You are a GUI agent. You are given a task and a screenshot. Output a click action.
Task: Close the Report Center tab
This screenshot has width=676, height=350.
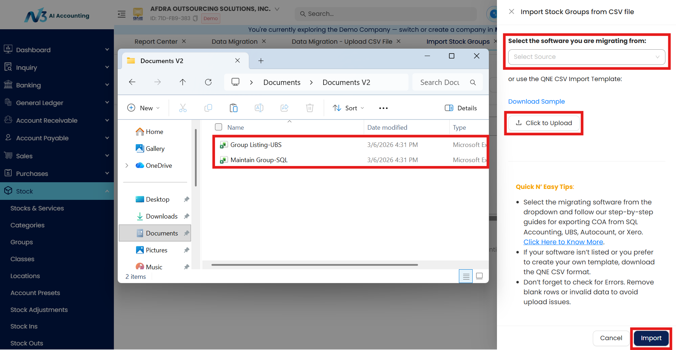point(184,41)
